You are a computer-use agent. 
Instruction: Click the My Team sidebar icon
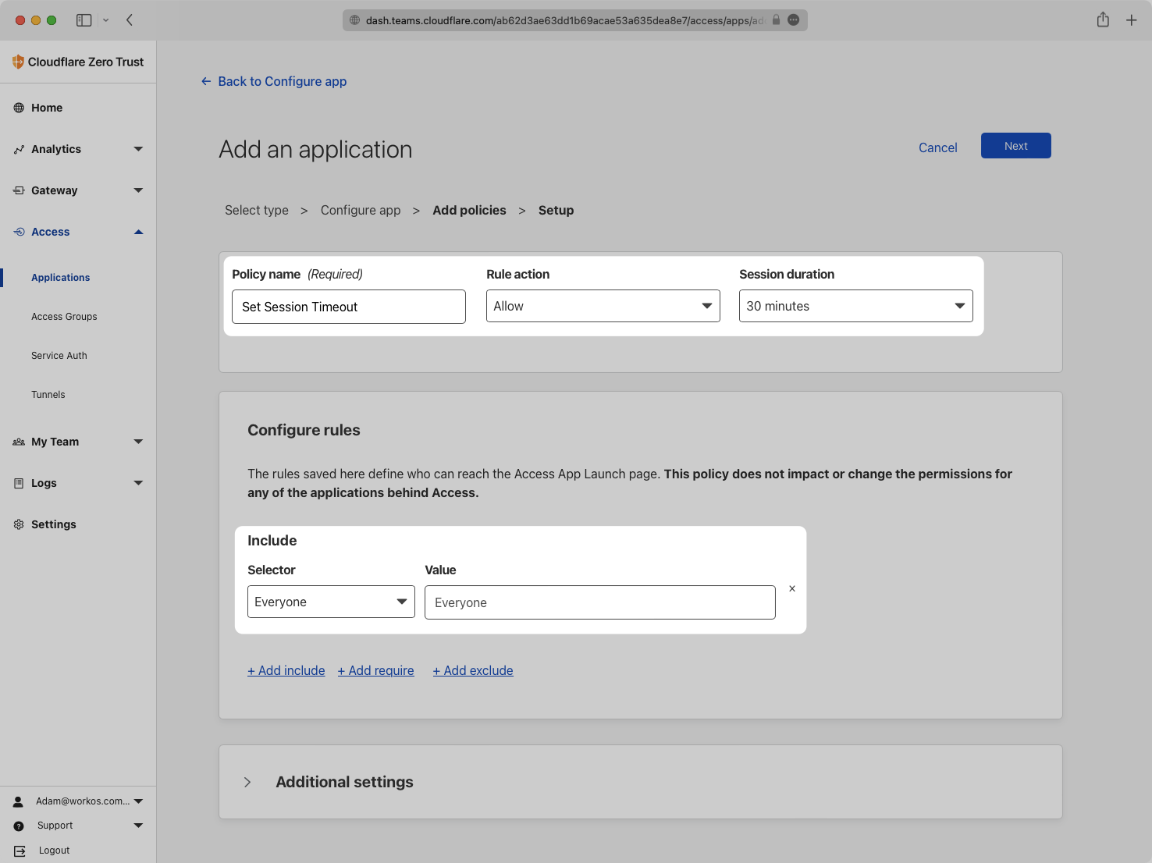click(x=19, y=442)
